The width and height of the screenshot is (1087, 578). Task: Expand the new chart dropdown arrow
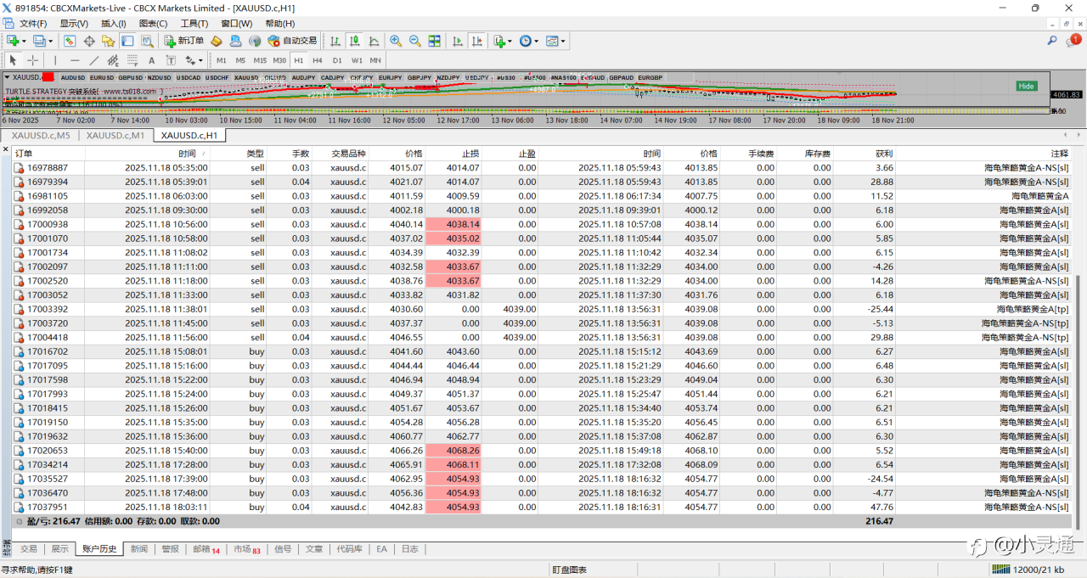point(24,41)
